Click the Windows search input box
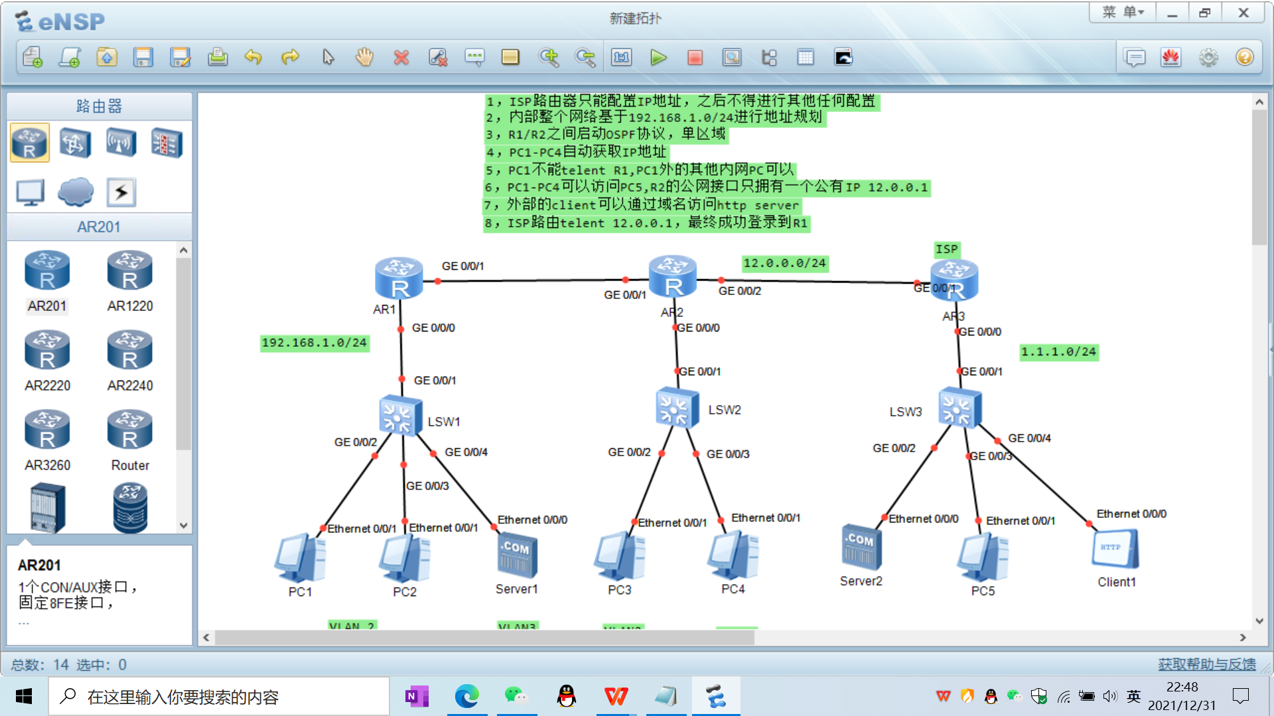Viewport: 1274px width, 716px height. (219, 697)
